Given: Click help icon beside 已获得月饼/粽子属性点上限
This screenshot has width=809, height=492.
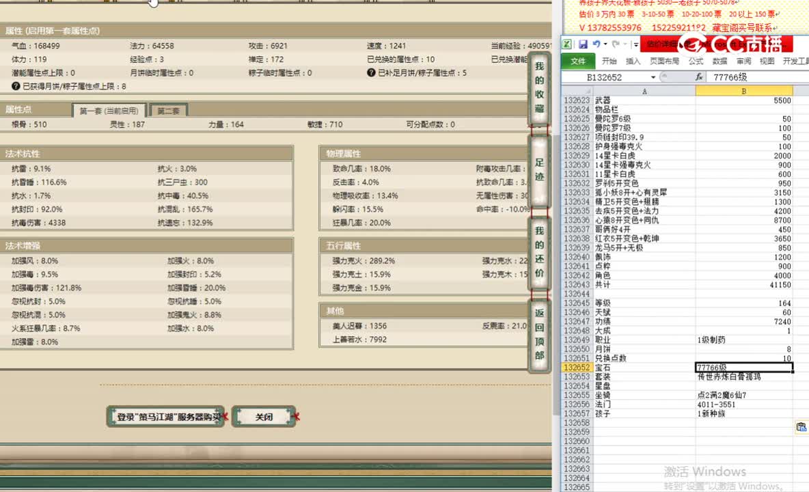Looking at the screenshot, I should point(16,86).
